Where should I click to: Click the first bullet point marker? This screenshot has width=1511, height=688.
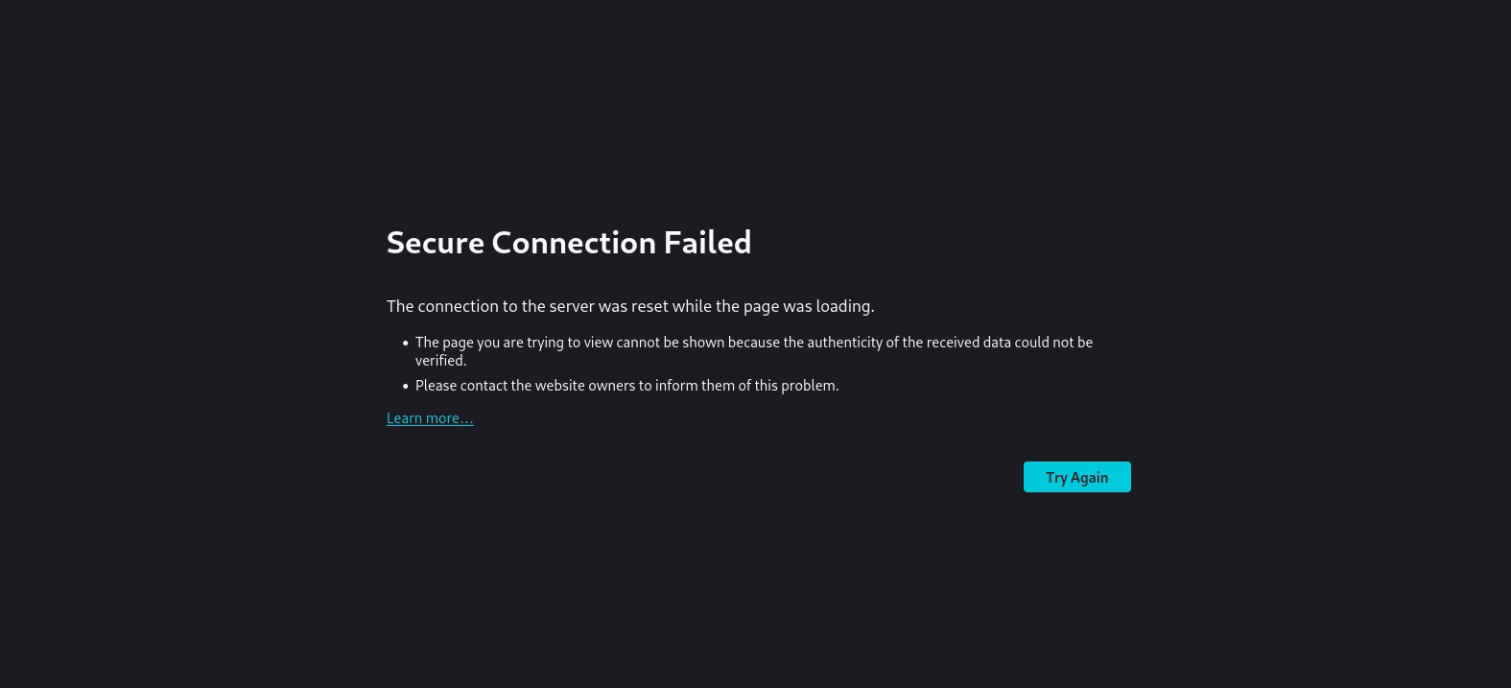406,343
